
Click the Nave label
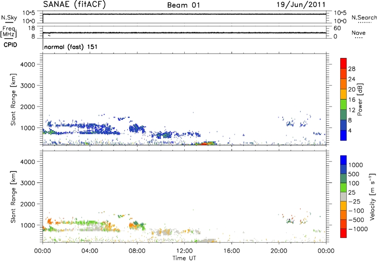(359, 33)
